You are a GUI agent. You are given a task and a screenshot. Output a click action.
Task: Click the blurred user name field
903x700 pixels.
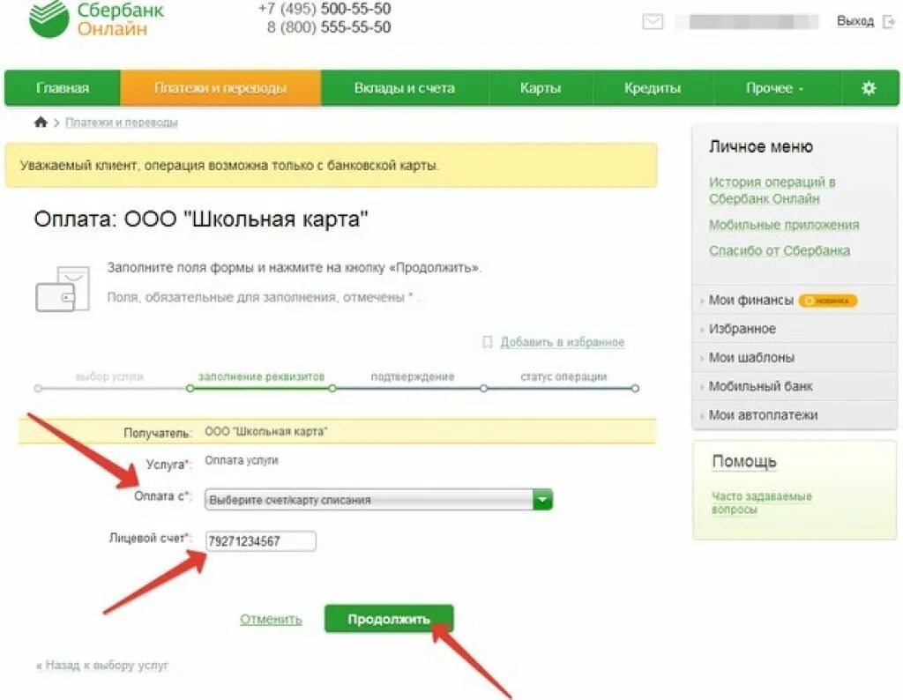point(747,22)
